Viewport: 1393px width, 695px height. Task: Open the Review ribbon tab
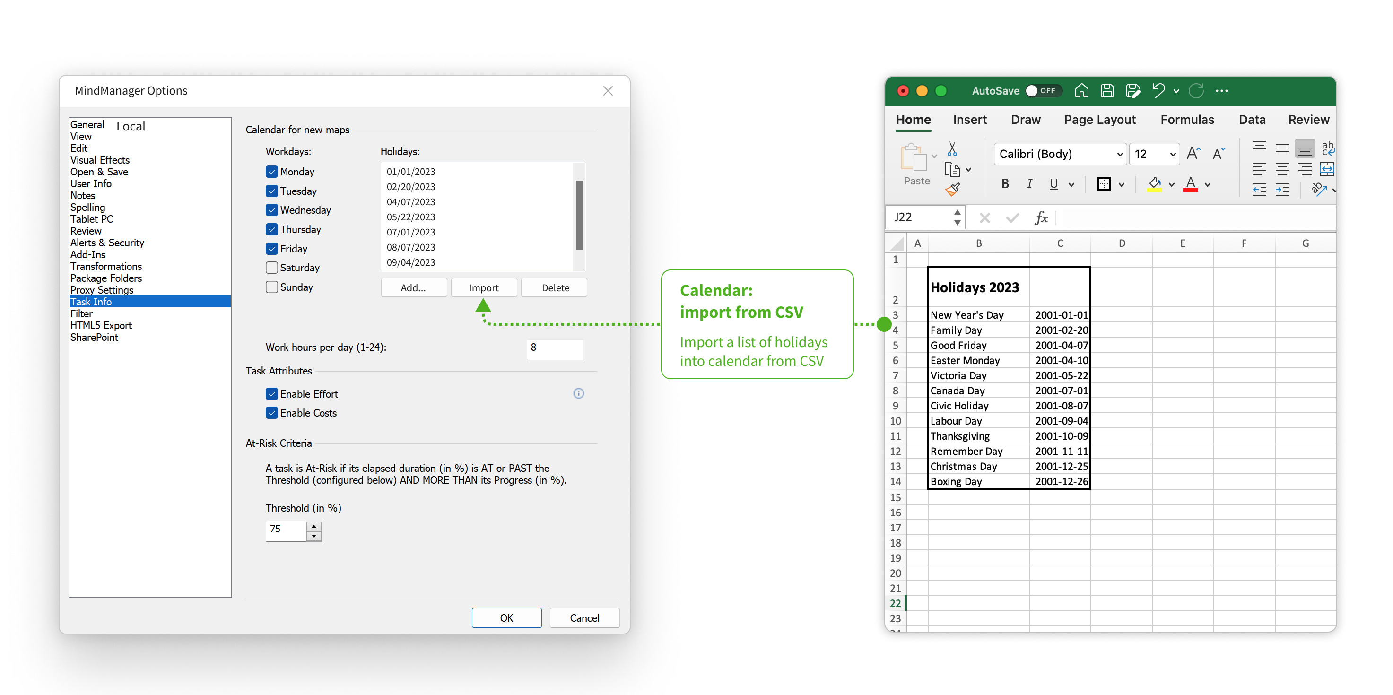pyautogui.click(x=1308, y=120)
